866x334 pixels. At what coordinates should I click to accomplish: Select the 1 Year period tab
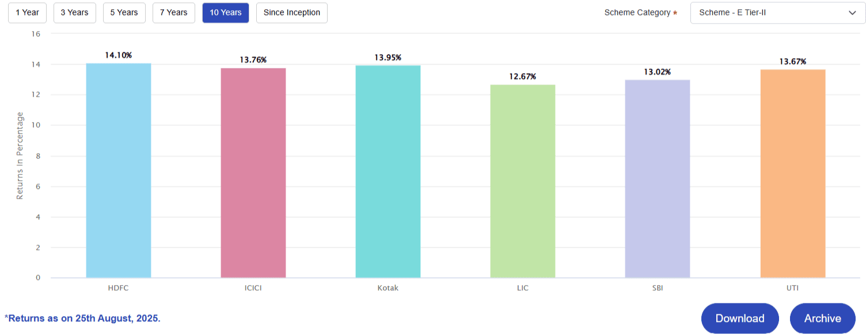(27, 13)
